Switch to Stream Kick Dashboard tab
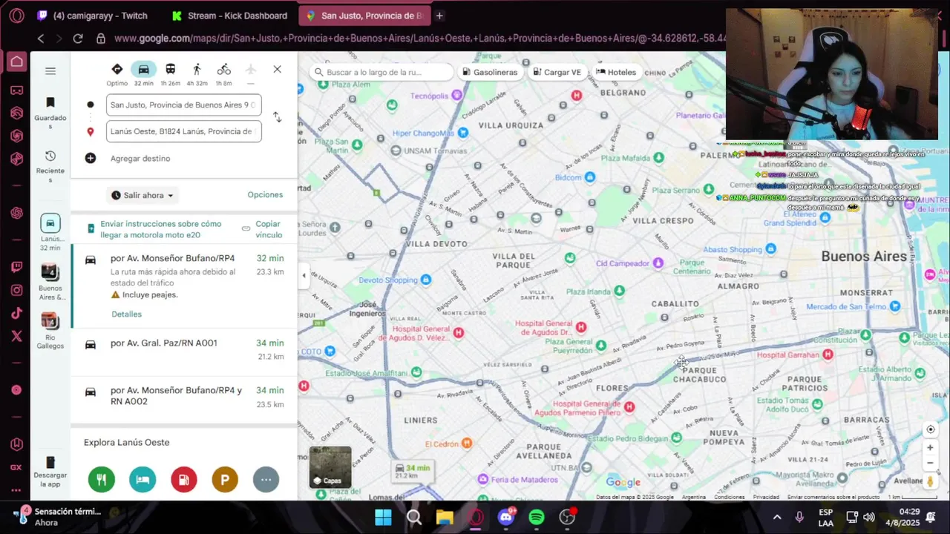This screenshot has width=950, height=534. pos(229,16)
